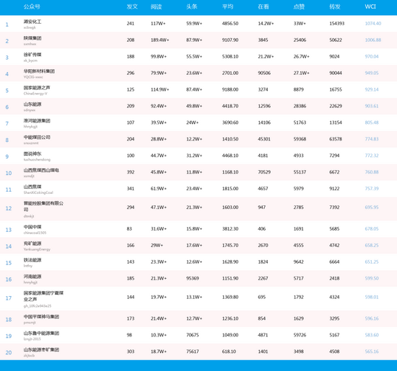
Task: Click WCI value 596.16
Action: [372, 318]
